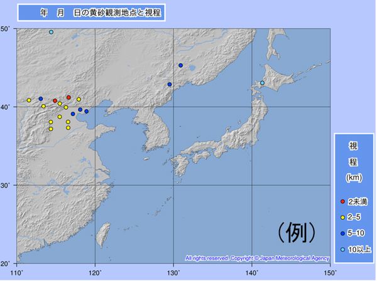Click the red 2未満 legend dot
This screenshot has width=377, height=281.
click(342, 202)
